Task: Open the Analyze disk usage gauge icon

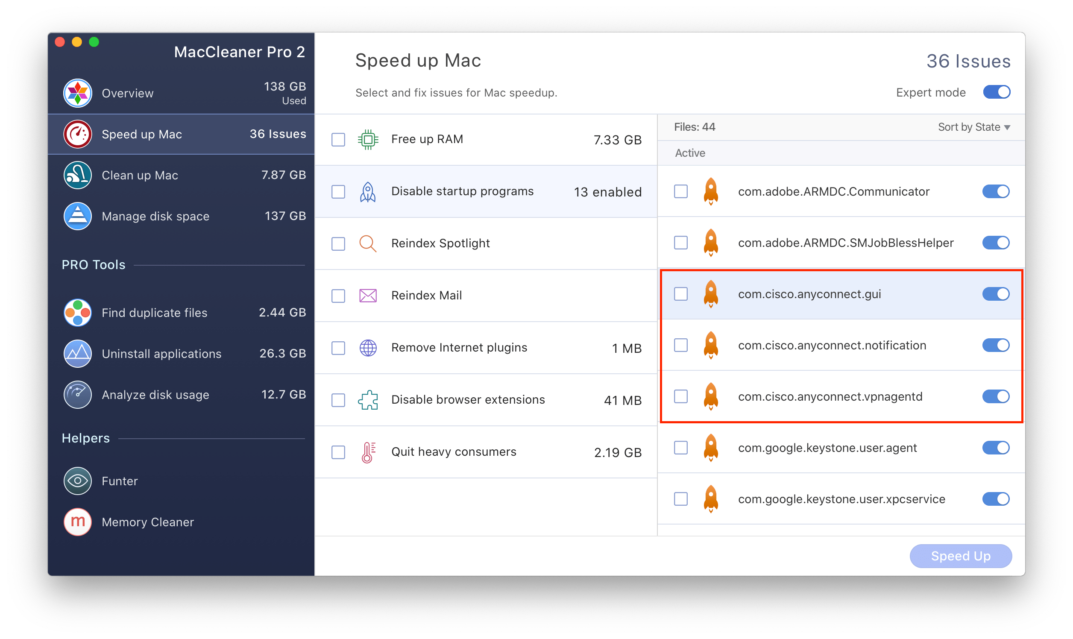Action: pos(77,394)
